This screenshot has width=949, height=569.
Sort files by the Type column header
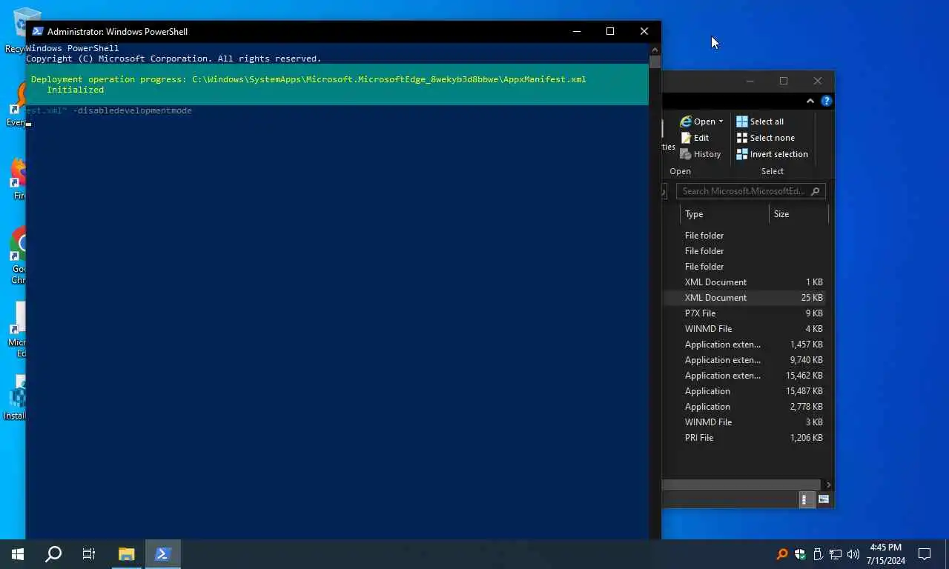click(x=724, y=214)
